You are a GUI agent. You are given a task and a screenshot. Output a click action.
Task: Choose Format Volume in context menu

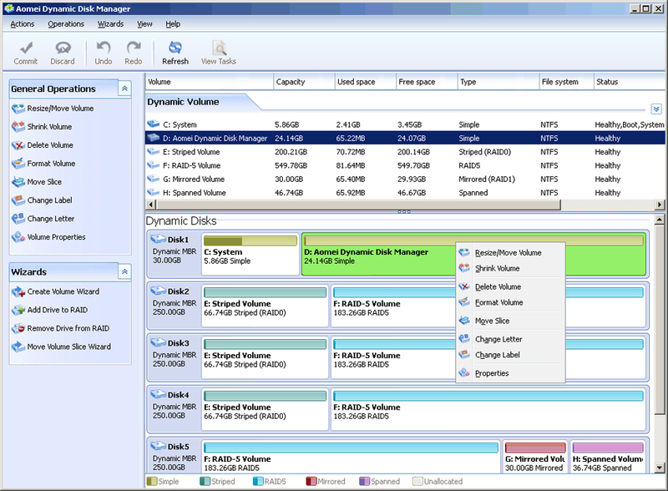point(510,302)
